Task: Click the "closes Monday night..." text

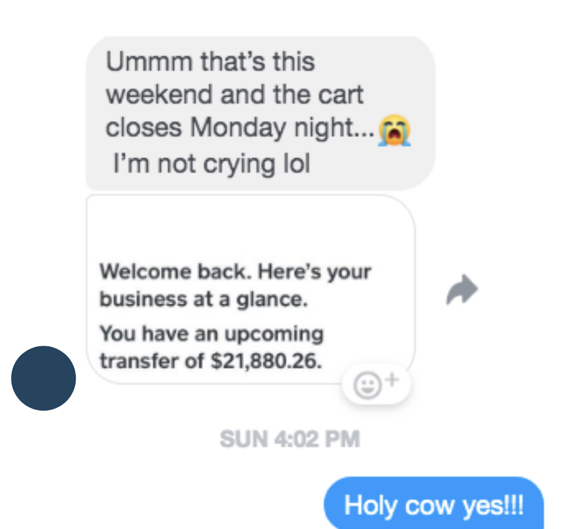Action: (x=239, y=128)
